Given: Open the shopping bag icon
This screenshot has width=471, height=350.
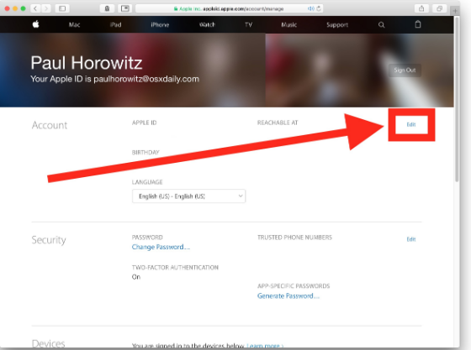Looking at the screenshot, I should (x=418, y=24).
